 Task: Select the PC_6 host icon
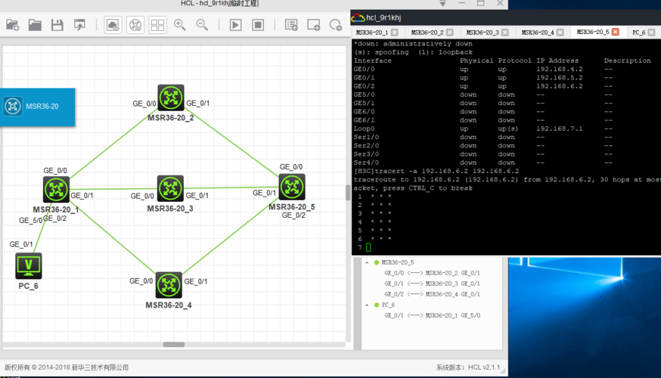(29, 265)
